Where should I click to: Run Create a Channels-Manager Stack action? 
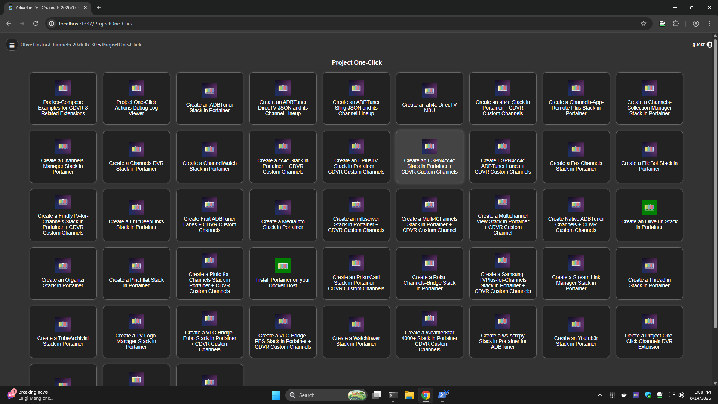(63, 157)
